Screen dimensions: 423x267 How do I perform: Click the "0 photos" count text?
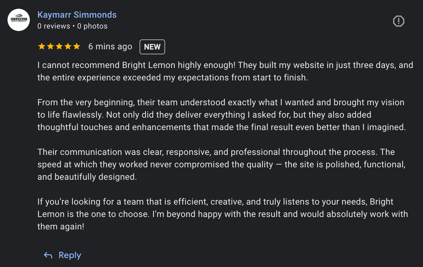point(92,26)
